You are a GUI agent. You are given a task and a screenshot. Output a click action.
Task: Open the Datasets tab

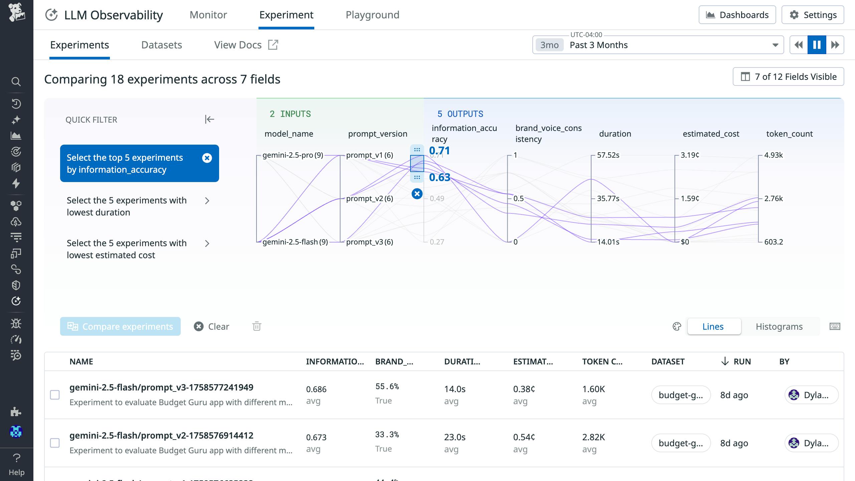click(162, 45)
